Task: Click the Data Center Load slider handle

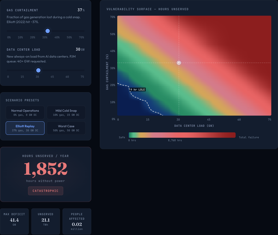Action: tap(38, 70)
